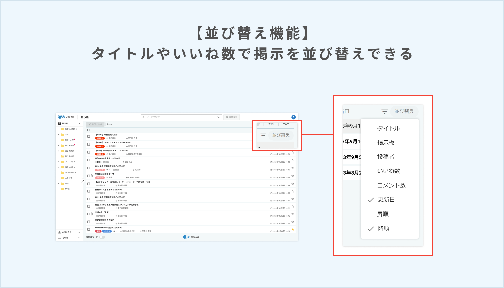Check the Microsoft Base開設のお知らせ row checkbox
This screenshot has width=504, height=288.
89,229
